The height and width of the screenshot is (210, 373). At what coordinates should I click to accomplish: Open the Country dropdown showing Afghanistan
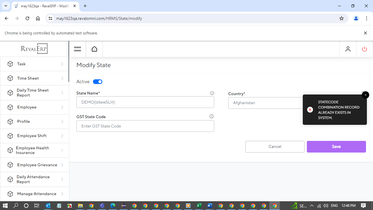pos(265,103)
